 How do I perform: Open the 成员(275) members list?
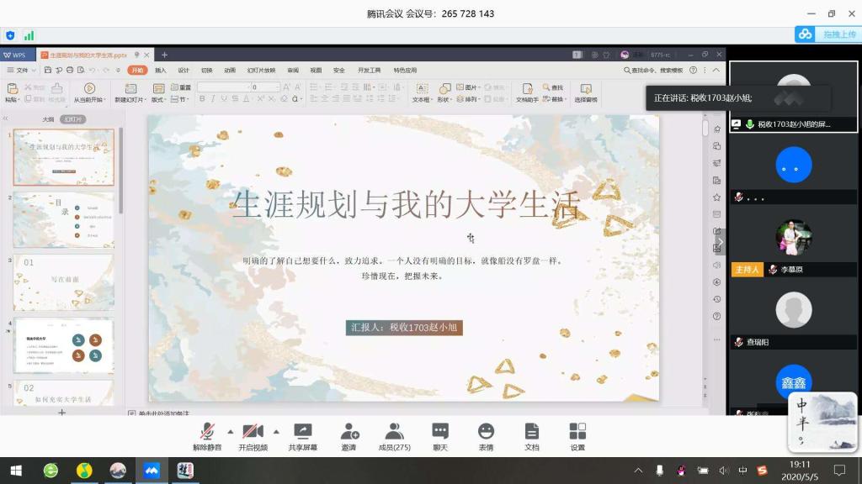pyautogui.click(x=393, y=435)
